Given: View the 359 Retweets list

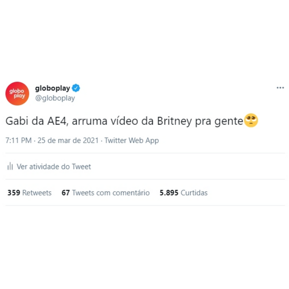Looking at the screenshot, I should (29, 193).
